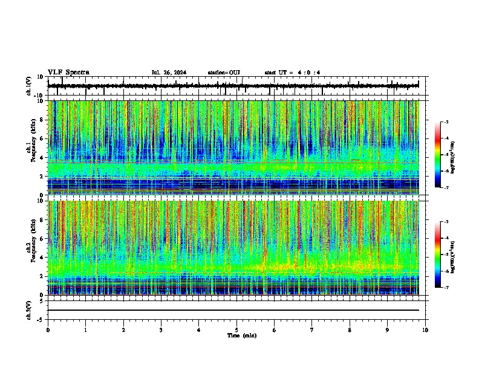Click the time axis tick label "9"
This screenshot has width=479, height=370.
[387, 330]
